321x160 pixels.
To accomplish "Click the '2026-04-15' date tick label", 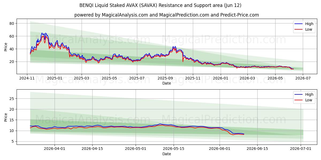I will [92, 149].
